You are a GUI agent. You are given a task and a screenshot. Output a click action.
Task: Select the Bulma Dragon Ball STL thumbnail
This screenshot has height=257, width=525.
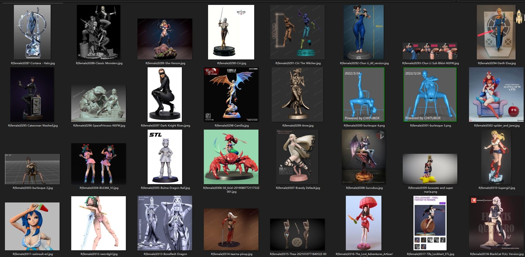click(x=165, y=157)
